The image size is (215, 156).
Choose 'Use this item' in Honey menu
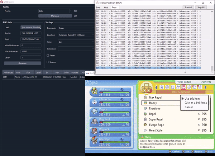(192, 99)
